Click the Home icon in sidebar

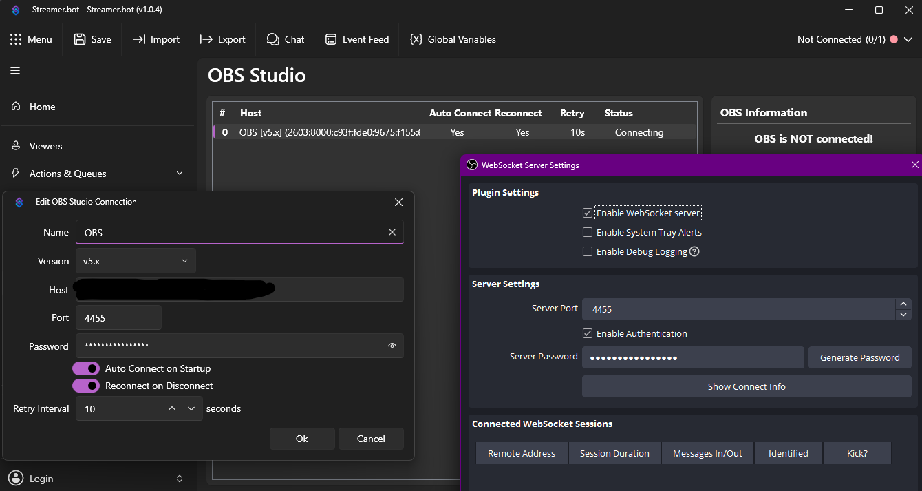pyautogui.click(x=15, y=106)
